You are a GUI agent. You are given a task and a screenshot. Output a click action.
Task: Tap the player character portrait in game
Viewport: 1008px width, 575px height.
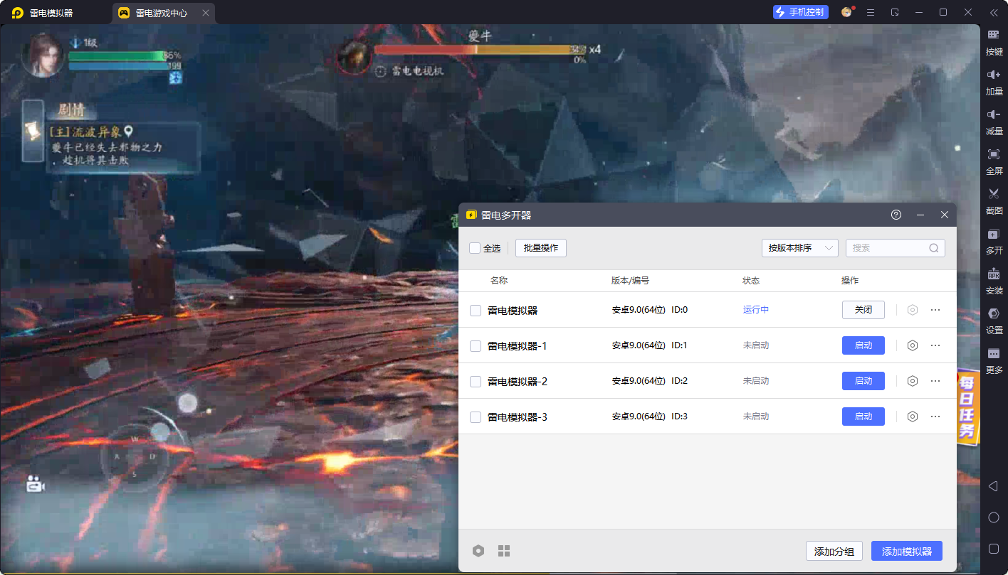point(43,55)
